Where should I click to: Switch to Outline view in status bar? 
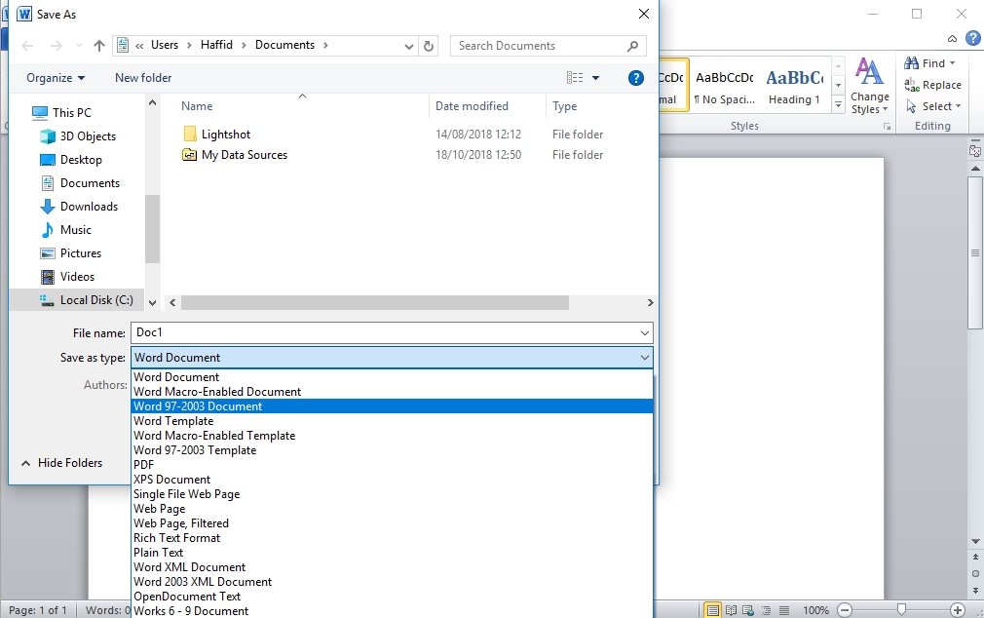click(x=766, y=610)
